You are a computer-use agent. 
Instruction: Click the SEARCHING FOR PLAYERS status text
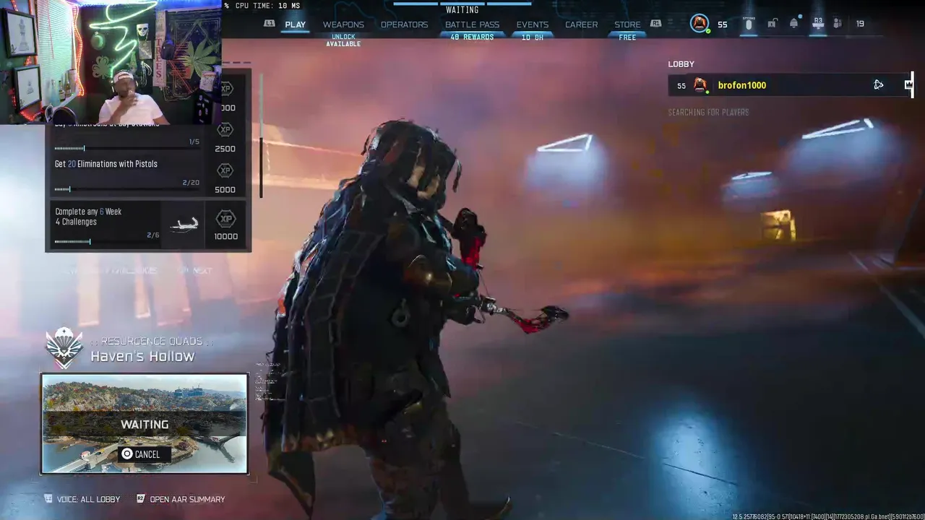708,113
